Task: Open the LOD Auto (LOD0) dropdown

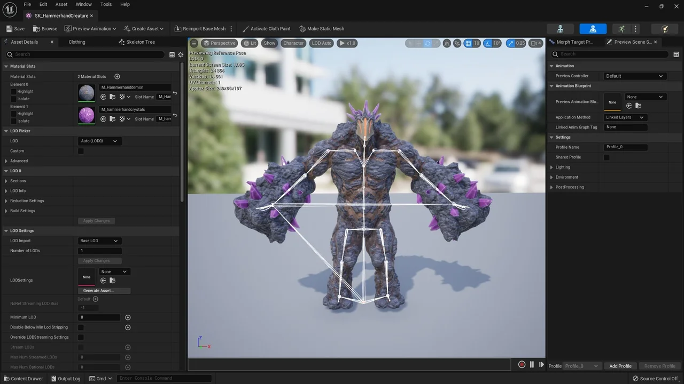Action: tap(99, 141)
